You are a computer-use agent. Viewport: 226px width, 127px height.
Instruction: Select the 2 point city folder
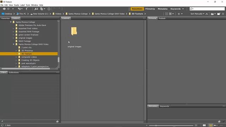coord(26,47)
